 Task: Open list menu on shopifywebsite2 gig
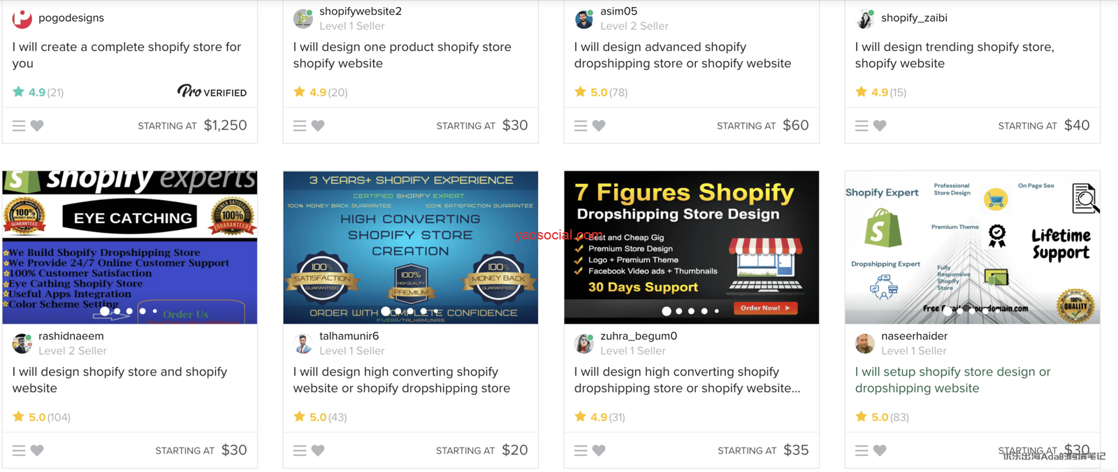pos(300,126)
